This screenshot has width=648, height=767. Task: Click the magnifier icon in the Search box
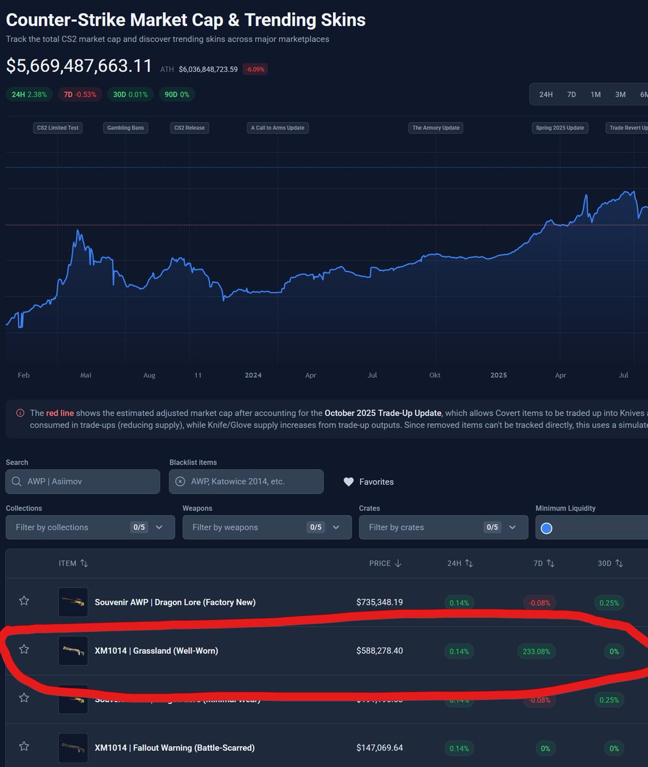pyautogui.click(x=17, y=482)
